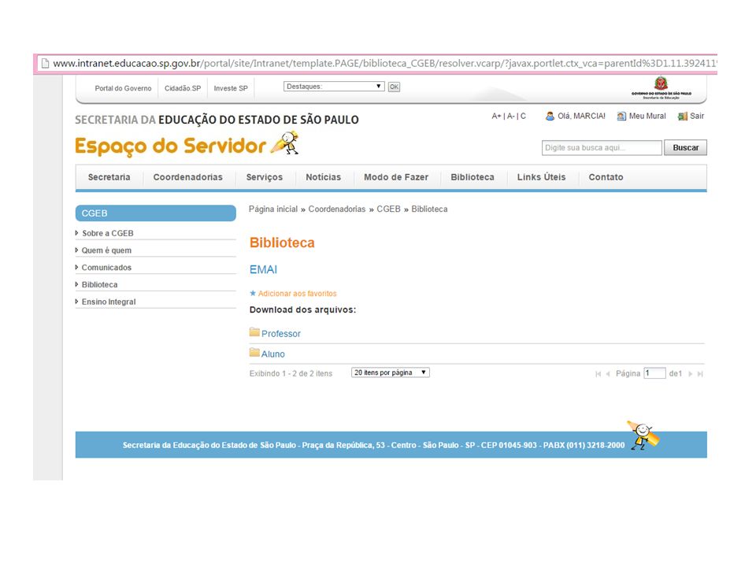This screenshot has height=567, width=756.
Task: Click the search field Digite sua busca aqui
Action: pyautogui.click(x=602, y=147)
